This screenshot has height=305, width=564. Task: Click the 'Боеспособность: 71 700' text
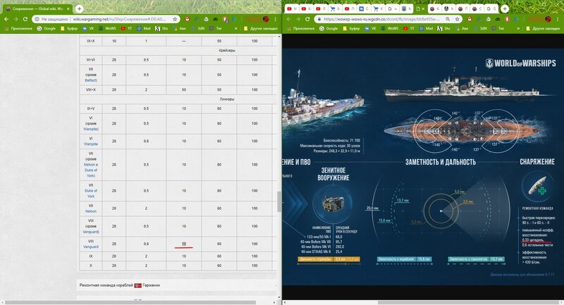coord(341,140)
